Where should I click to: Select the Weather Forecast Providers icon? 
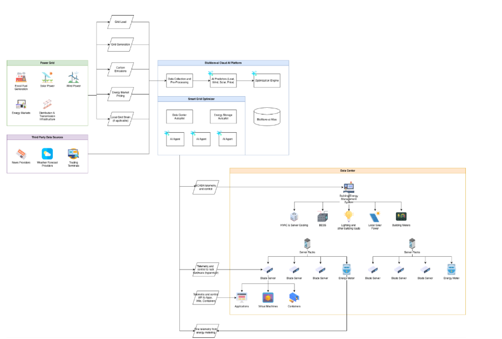[x=47, y=153]
